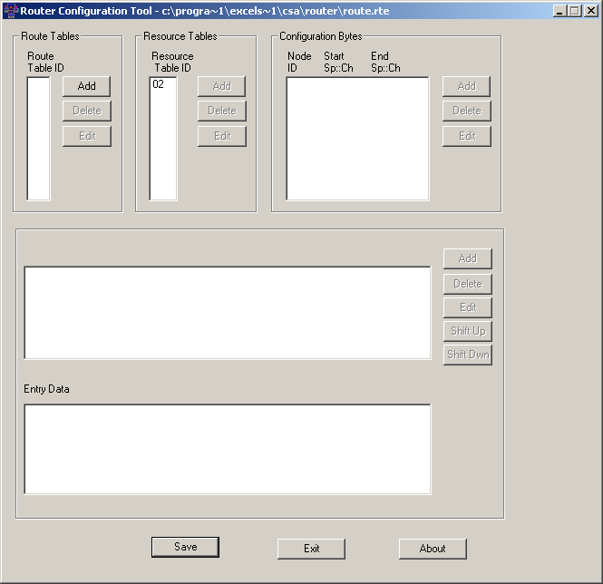Save the router configuration
Screen dimensions: 603x584
coord(185,547)
